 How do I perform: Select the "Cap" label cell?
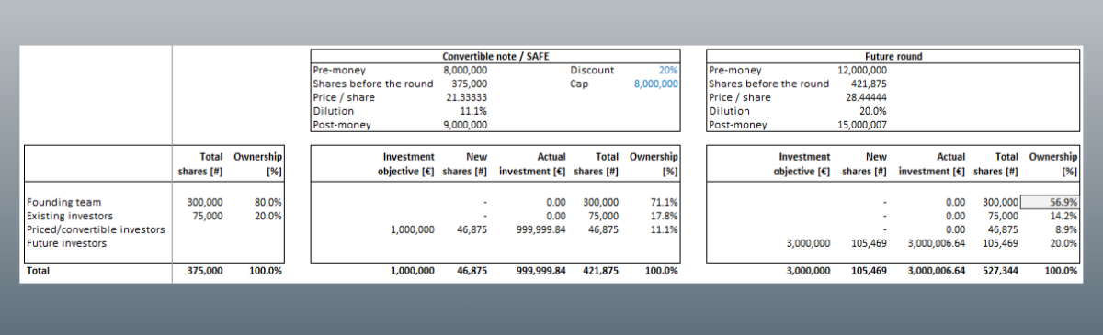[x=578, y=84]
